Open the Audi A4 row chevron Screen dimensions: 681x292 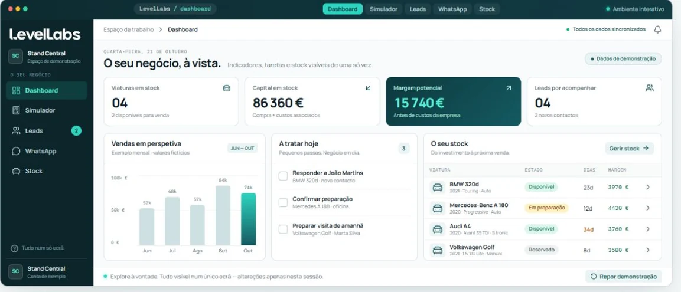647,229
